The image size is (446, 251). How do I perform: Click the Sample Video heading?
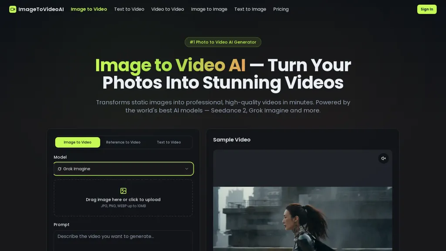point(232,140)
